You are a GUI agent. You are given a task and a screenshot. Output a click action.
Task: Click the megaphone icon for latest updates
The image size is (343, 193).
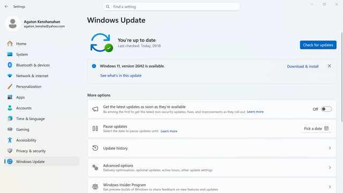pyautogui.click(x=95, y=109)
